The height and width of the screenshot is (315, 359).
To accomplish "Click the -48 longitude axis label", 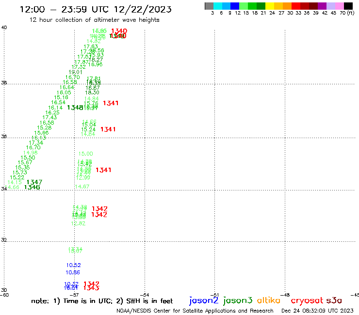I will coord(285,295).
